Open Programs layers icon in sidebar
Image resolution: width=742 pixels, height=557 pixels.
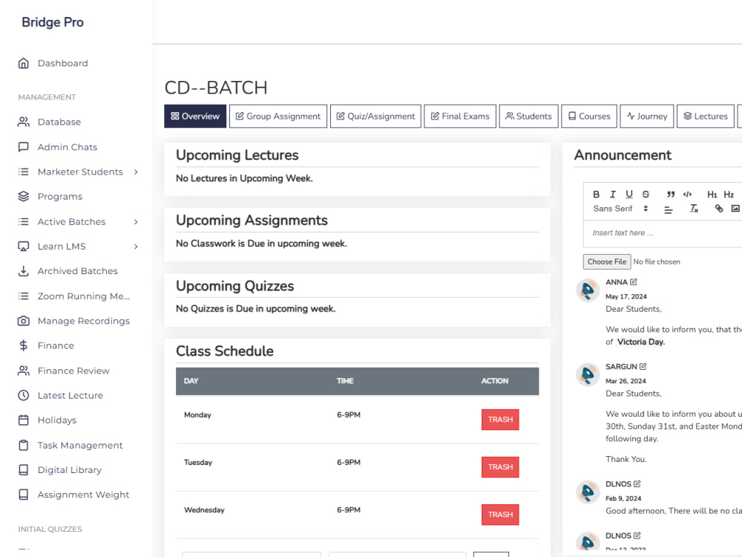23,196
